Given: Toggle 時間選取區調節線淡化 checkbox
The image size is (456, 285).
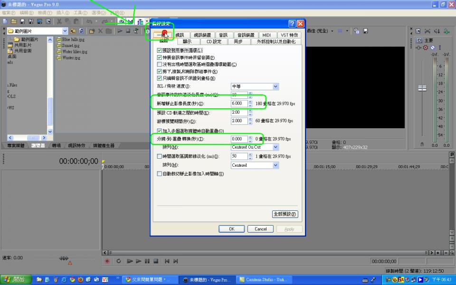Looking at the screenshot, I should click(160, 156).
